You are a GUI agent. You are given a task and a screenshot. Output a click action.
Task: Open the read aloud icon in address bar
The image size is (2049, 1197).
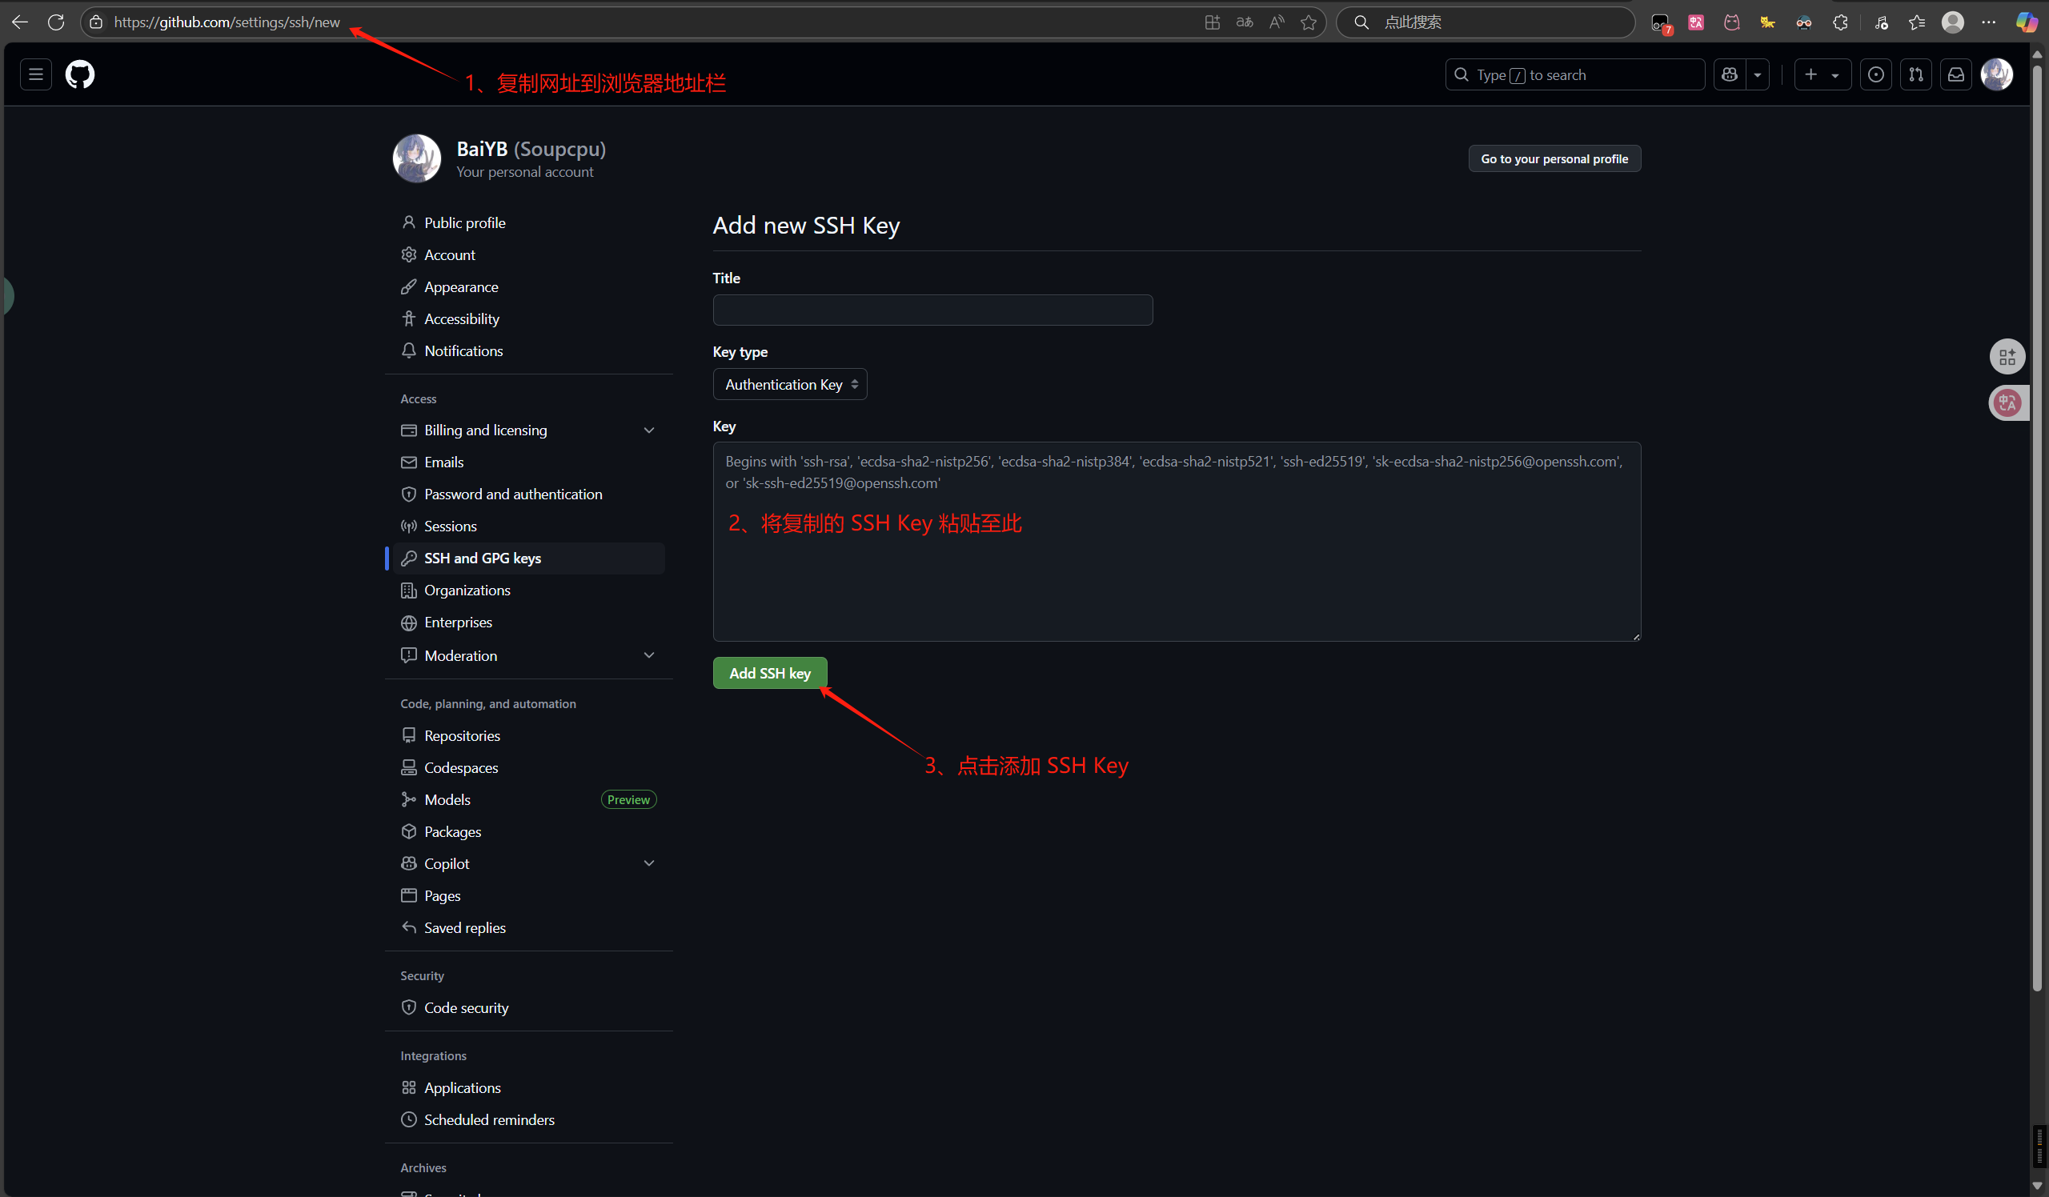(1277, 22)
